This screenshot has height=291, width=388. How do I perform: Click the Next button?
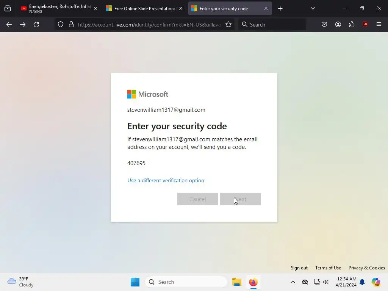click(x=240, y=199)
